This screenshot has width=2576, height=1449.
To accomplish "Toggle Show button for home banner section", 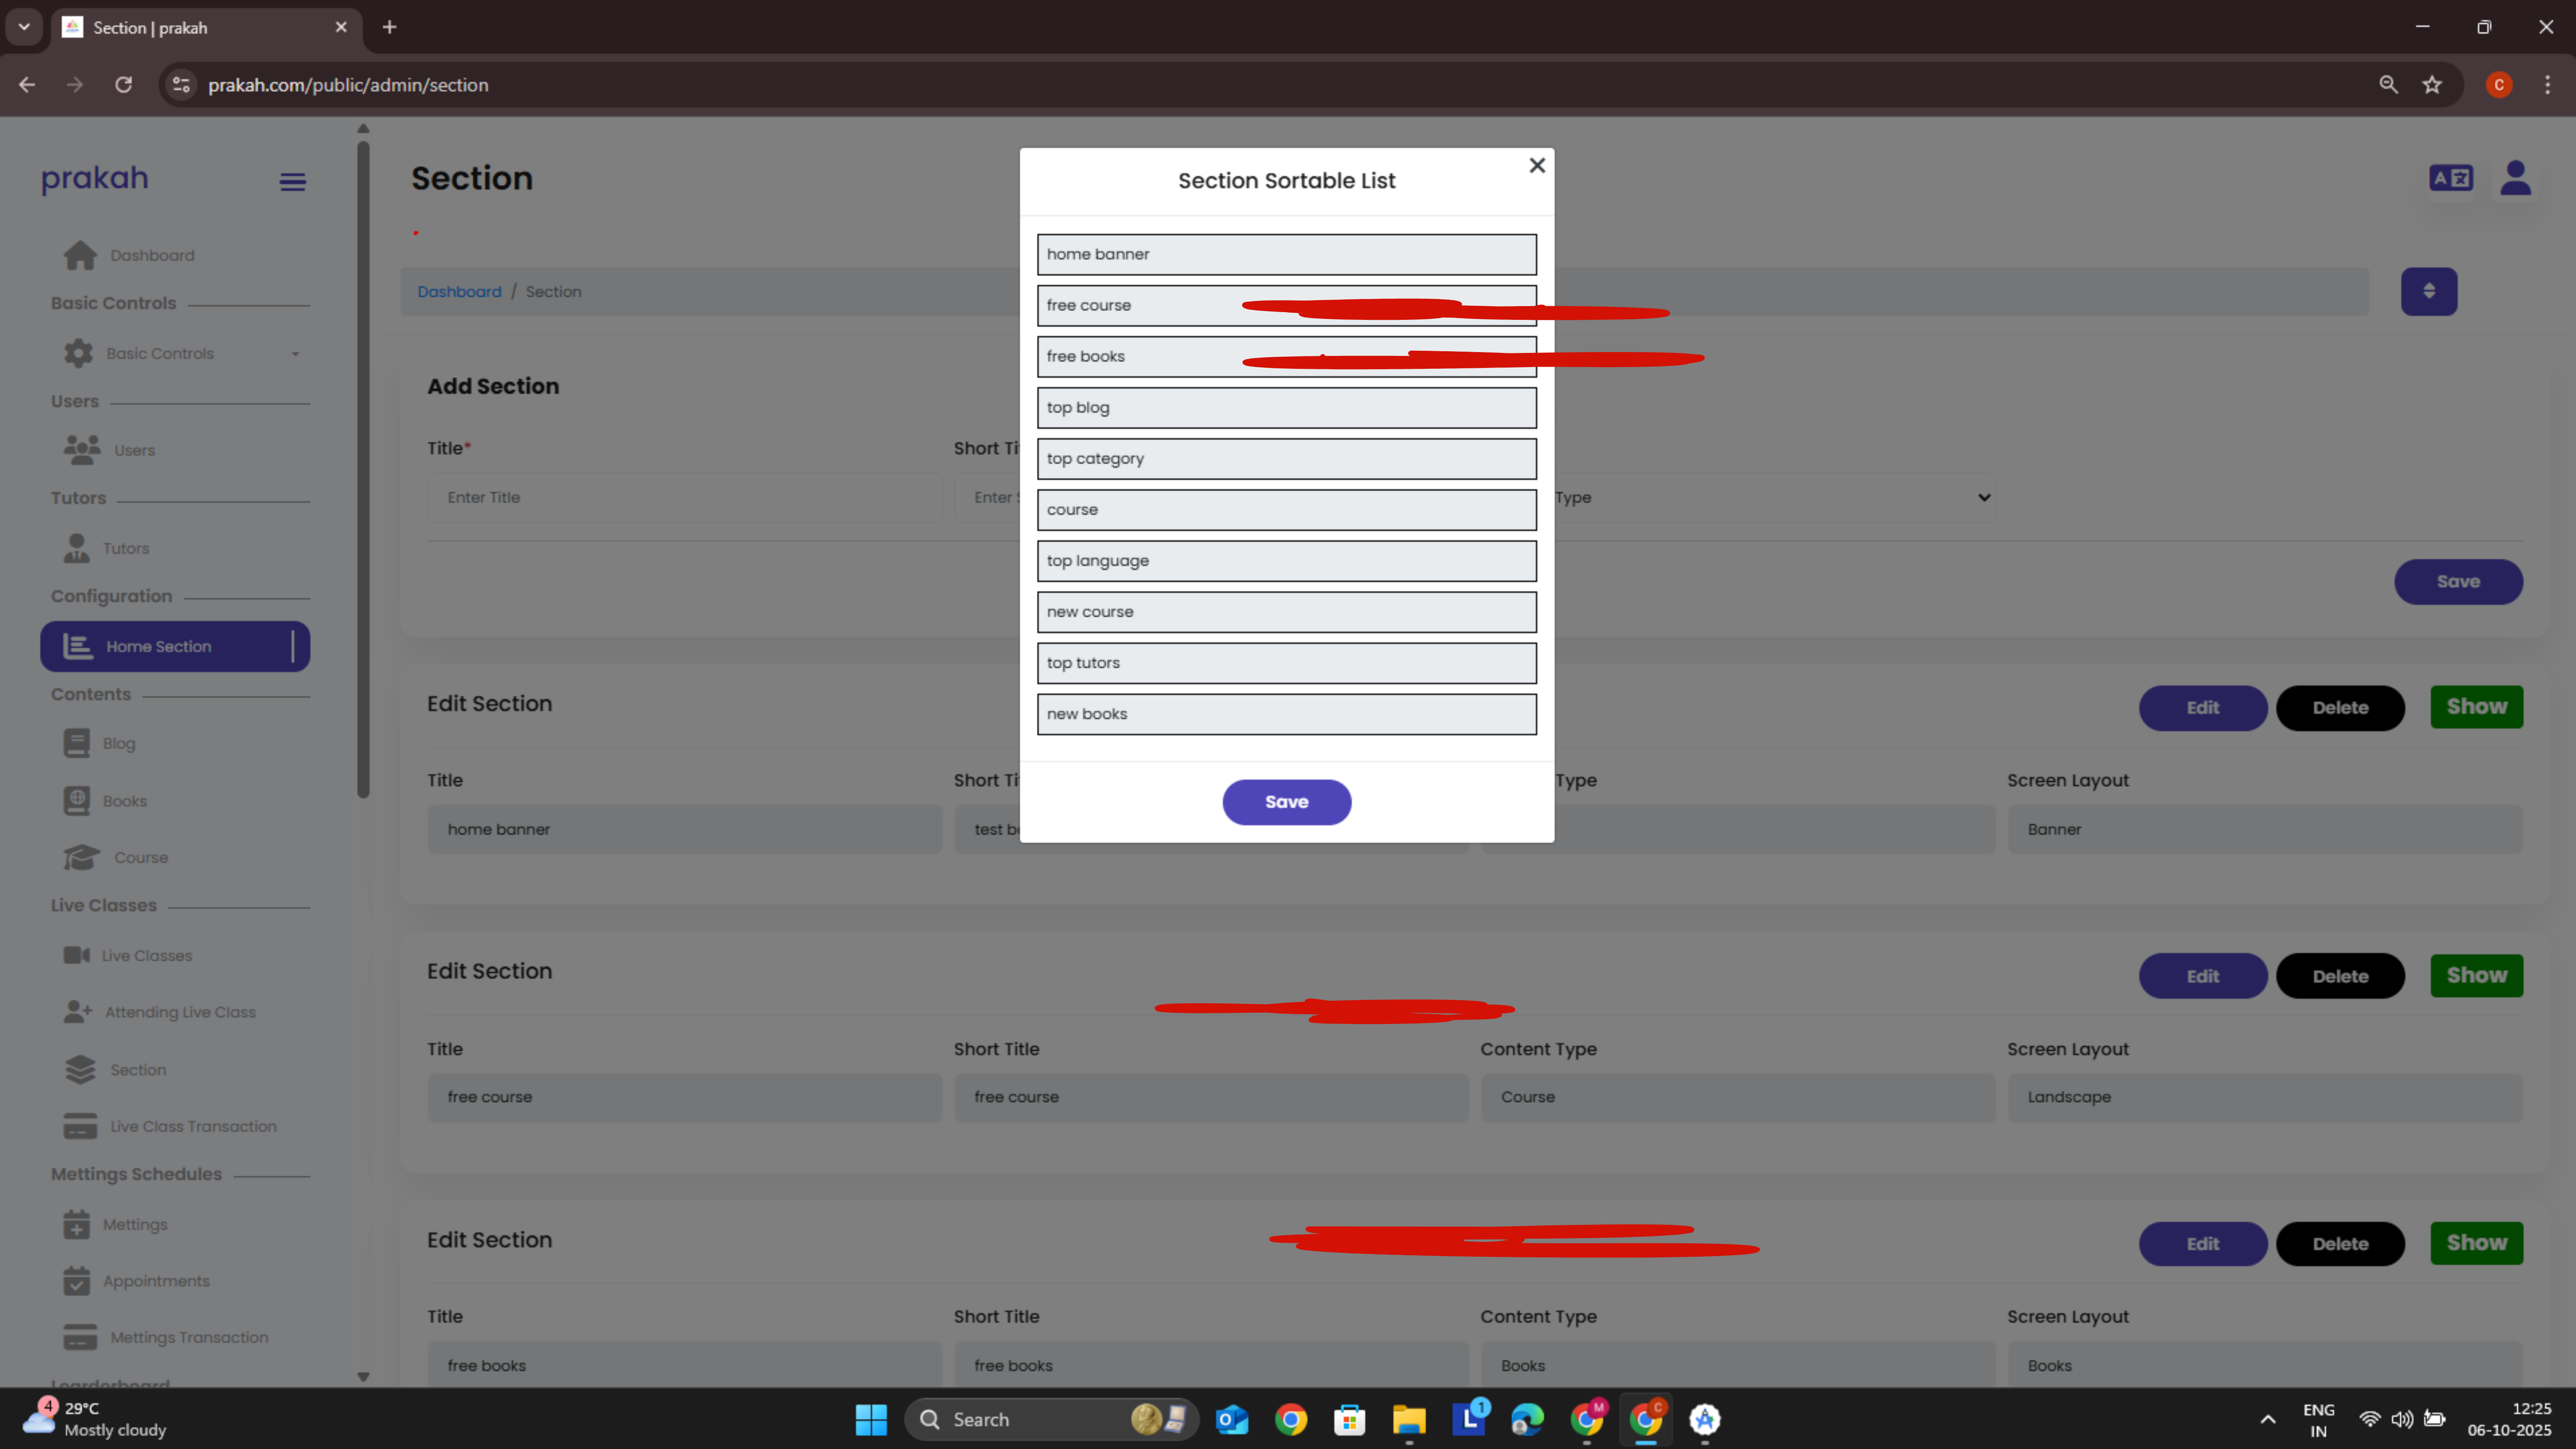I will pyautogui.click(x=2476, y=707).
